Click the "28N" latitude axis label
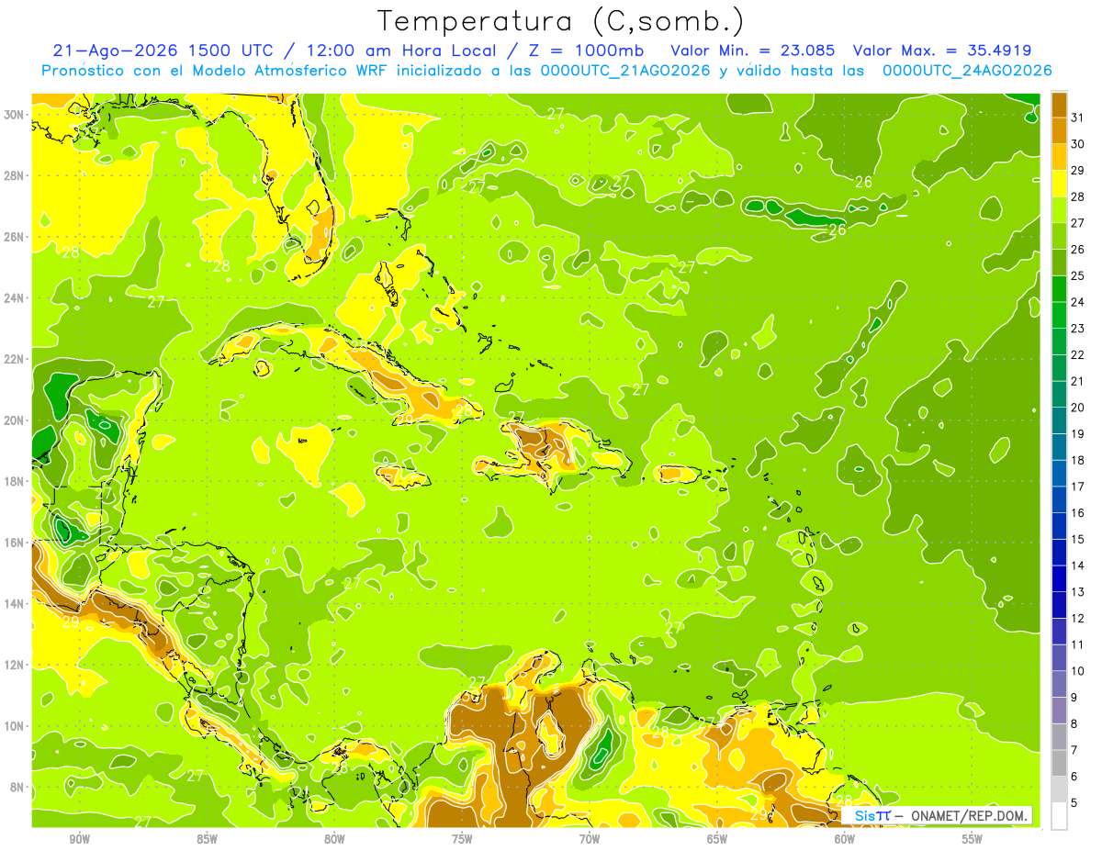The width and height of the screenshot is (1102, 851). point(14,175)
